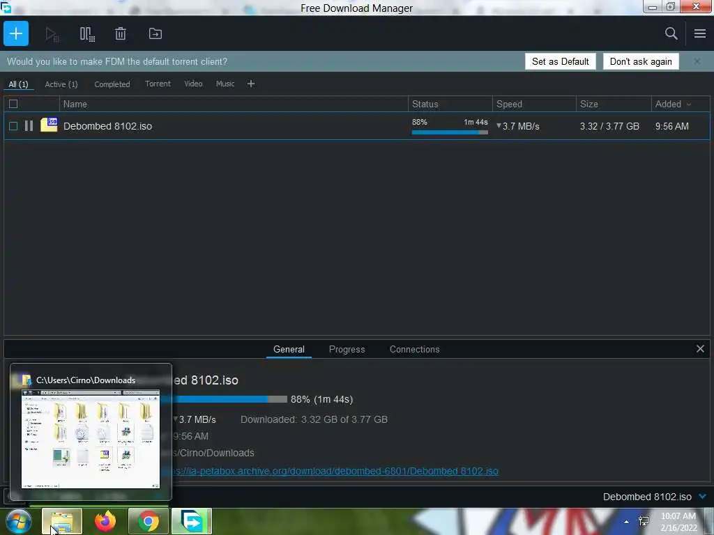Tick the select-all checkbox in header
This screenshot has height=535, width=714.
pyautogui.click(x=13, y=104)
